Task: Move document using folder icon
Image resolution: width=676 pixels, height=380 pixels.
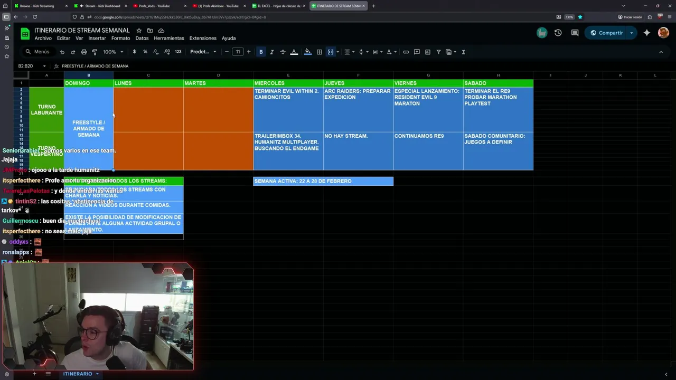Action: 150,31
